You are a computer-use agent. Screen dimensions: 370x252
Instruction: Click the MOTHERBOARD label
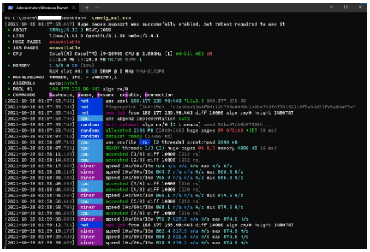tap(29, 77)
